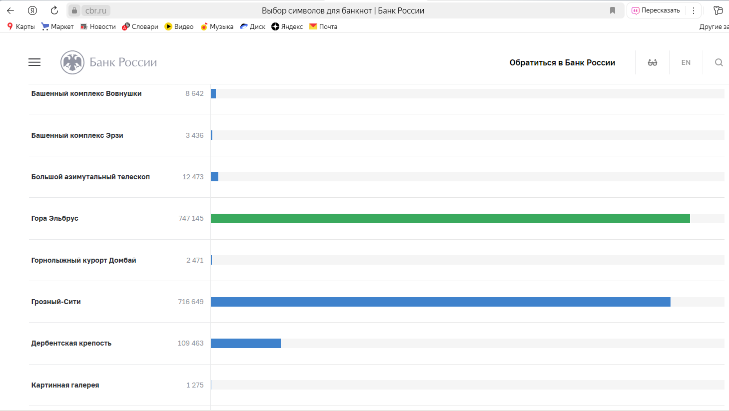Open the Пересказать options menu
The height and width of the screenshot is (411, 729).
pos(694,10)
